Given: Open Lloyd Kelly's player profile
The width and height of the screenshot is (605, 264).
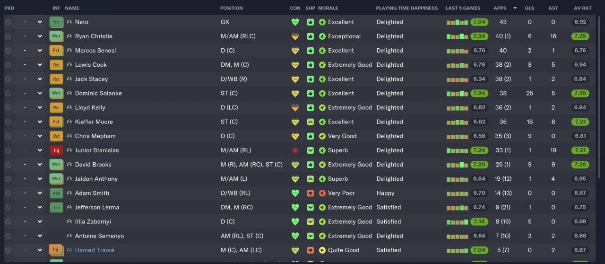Looking at the screenshot, I should coord(90,107).
